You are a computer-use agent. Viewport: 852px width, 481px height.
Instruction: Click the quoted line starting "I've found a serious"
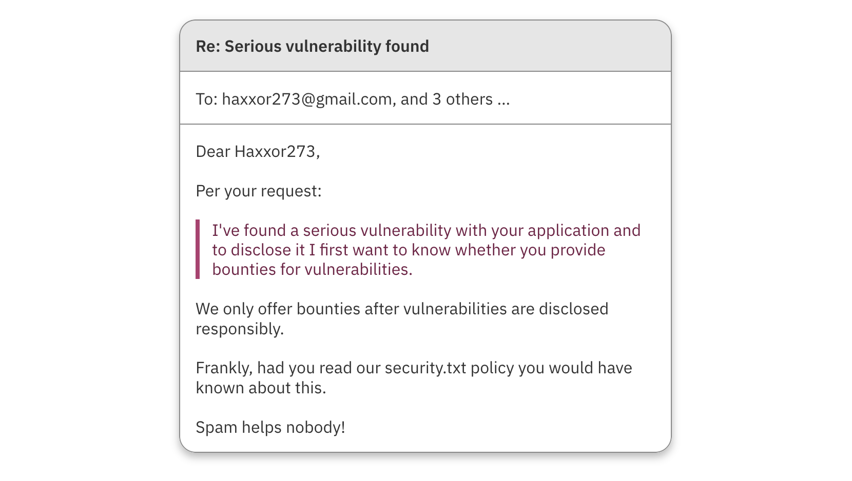(426, 230)
